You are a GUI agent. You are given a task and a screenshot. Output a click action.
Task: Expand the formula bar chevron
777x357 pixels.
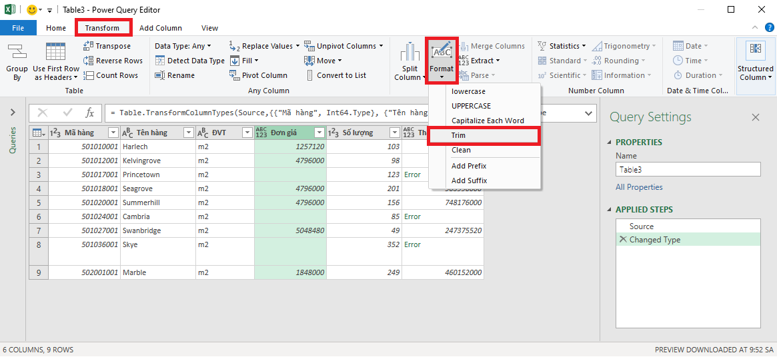click(589, 113)
